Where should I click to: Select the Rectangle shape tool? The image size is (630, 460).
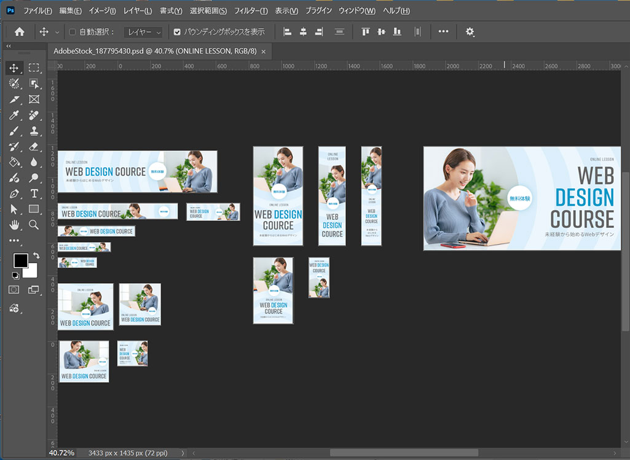[34, 209]
